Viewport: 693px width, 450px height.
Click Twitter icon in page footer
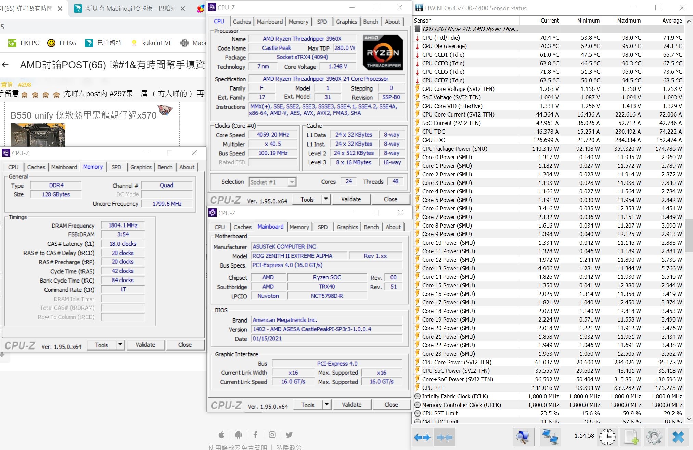click(x=289, y=435)
